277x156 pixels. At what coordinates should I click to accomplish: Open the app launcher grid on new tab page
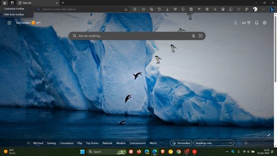click(x=10, y=23)
